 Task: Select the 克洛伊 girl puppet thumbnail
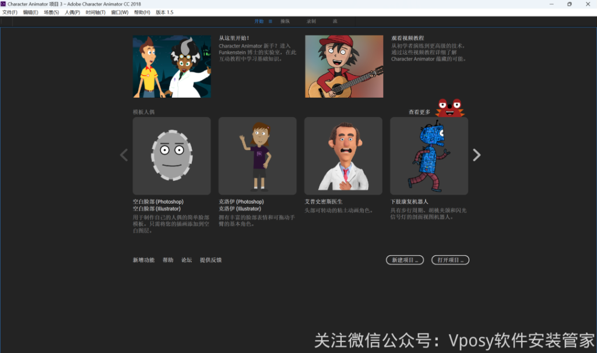pos(257,156)
